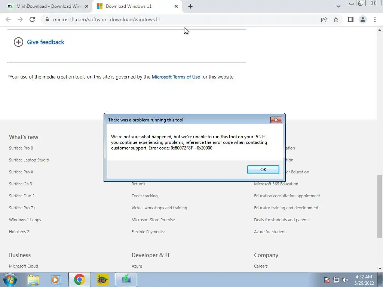The height and width of the screenshot is (287, 383).
Task: Close the MinhDownload tab
Action: point(87,6)
